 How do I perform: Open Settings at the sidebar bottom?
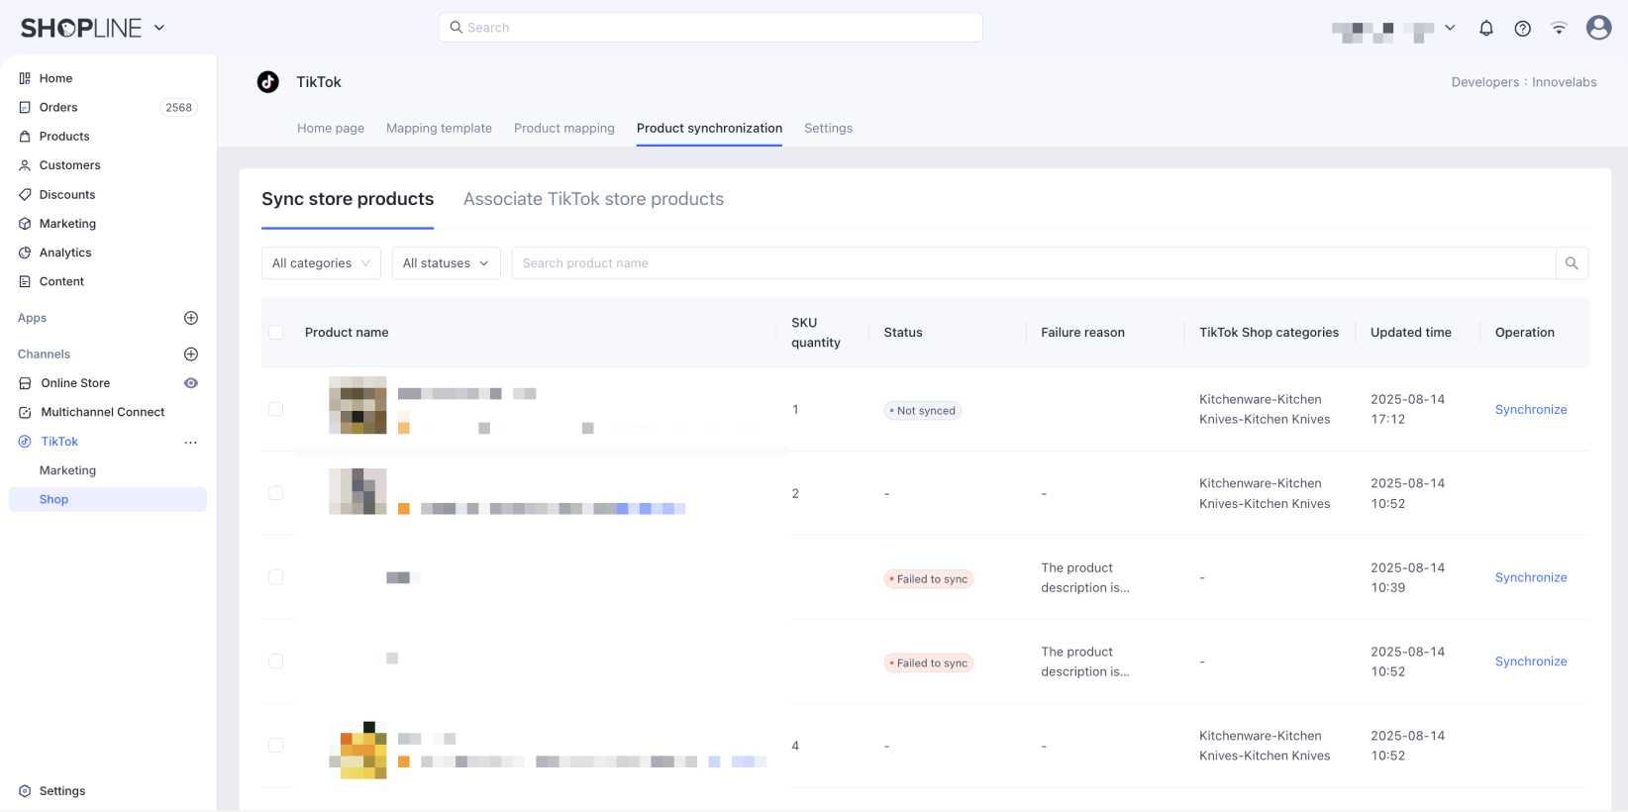(61, 791)
